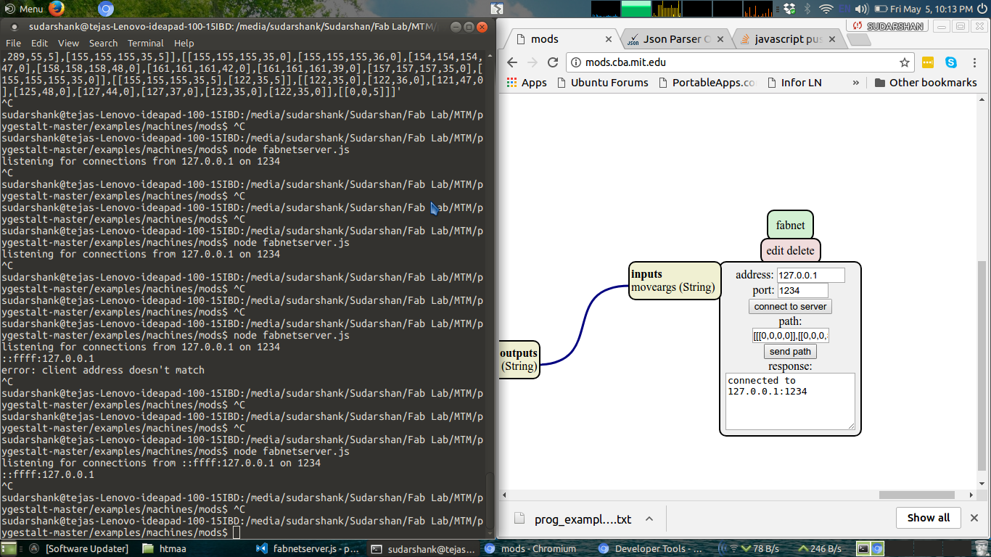Close the javascript tab in Chromium
This screenshot has width=991, height=557.
pyautogui.click(x=833, y=39)
